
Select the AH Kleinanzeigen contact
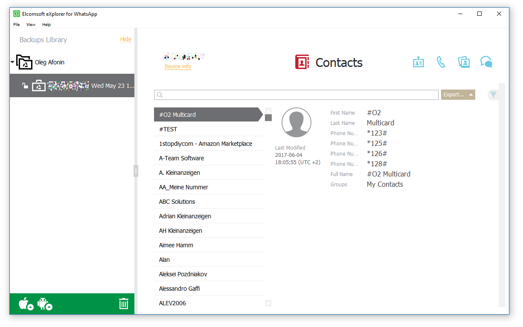[x=209, y=231]
